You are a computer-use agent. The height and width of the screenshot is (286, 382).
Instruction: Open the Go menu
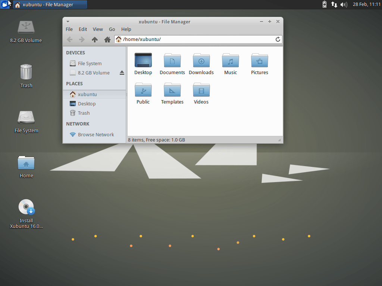click(x=112, y=29)
